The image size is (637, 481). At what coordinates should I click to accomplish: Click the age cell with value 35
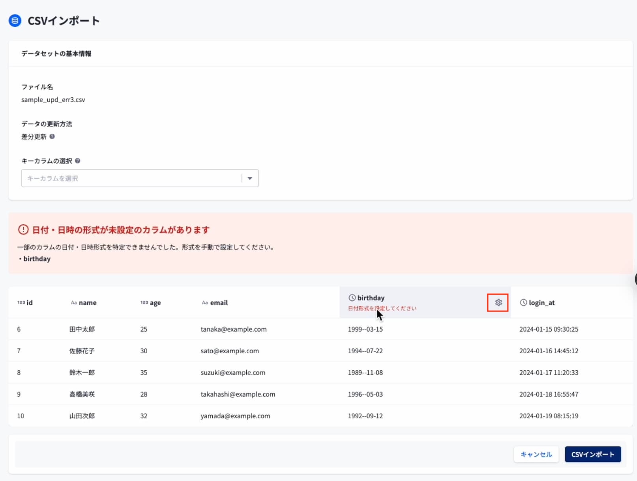click(144, 373)
